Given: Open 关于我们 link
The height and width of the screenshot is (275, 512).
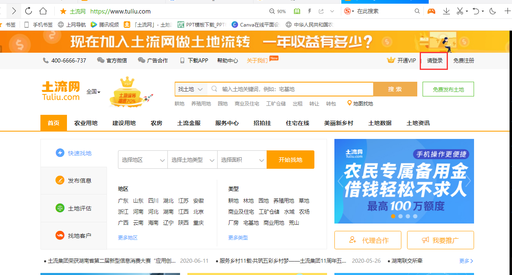Looking at the screenshot, I should pyautogui.click(x=257, y=60).
